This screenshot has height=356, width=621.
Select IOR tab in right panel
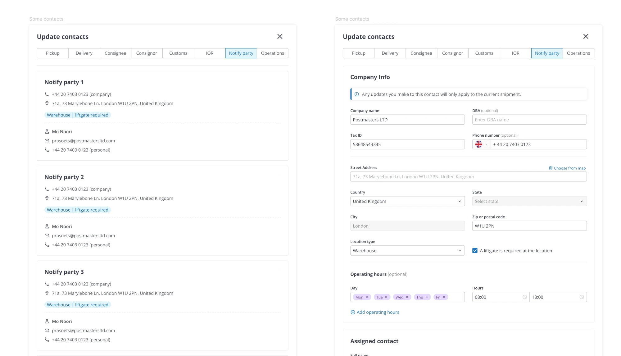point(515,53)
